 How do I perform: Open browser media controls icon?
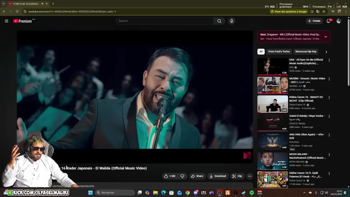(333, 11)
